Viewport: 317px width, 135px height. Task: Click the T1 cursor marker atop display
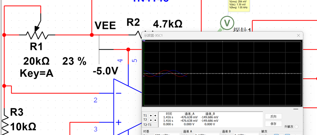click(x=144, y=41)
